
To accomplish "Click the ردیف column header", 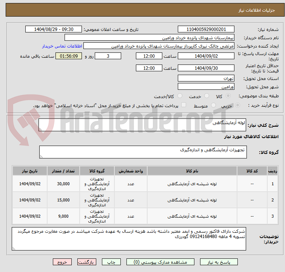I will (x=273, y=171).
